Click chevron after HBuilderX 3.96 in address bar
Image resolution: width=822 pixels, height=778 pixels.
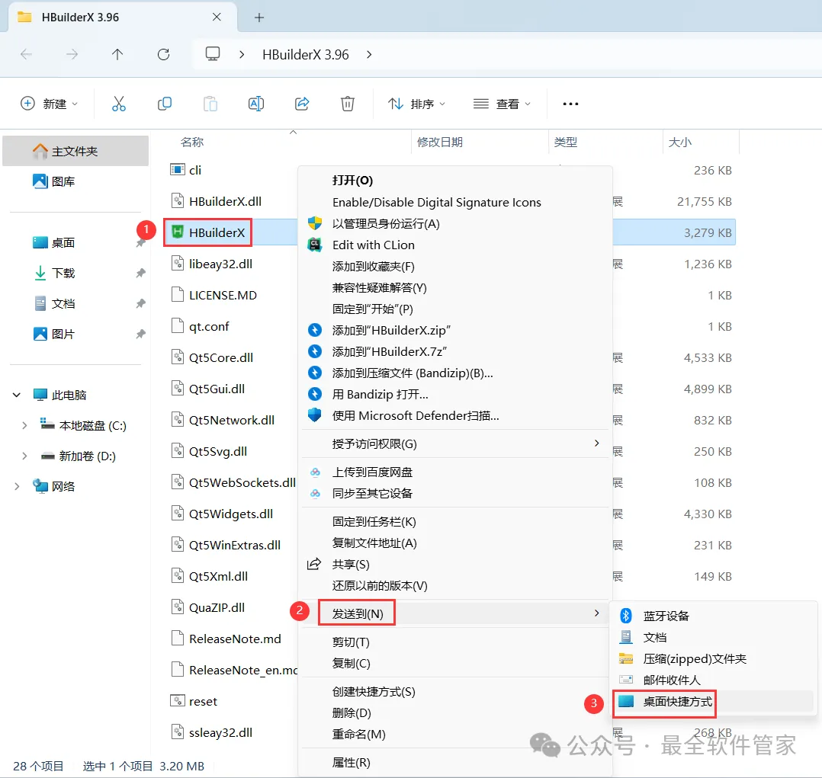point(369,55)
